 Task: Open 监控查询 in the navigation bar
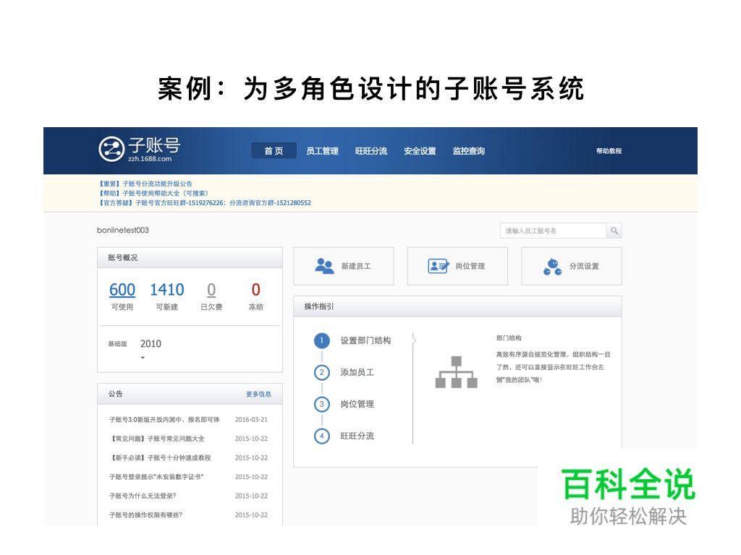(x=468, y=151)
